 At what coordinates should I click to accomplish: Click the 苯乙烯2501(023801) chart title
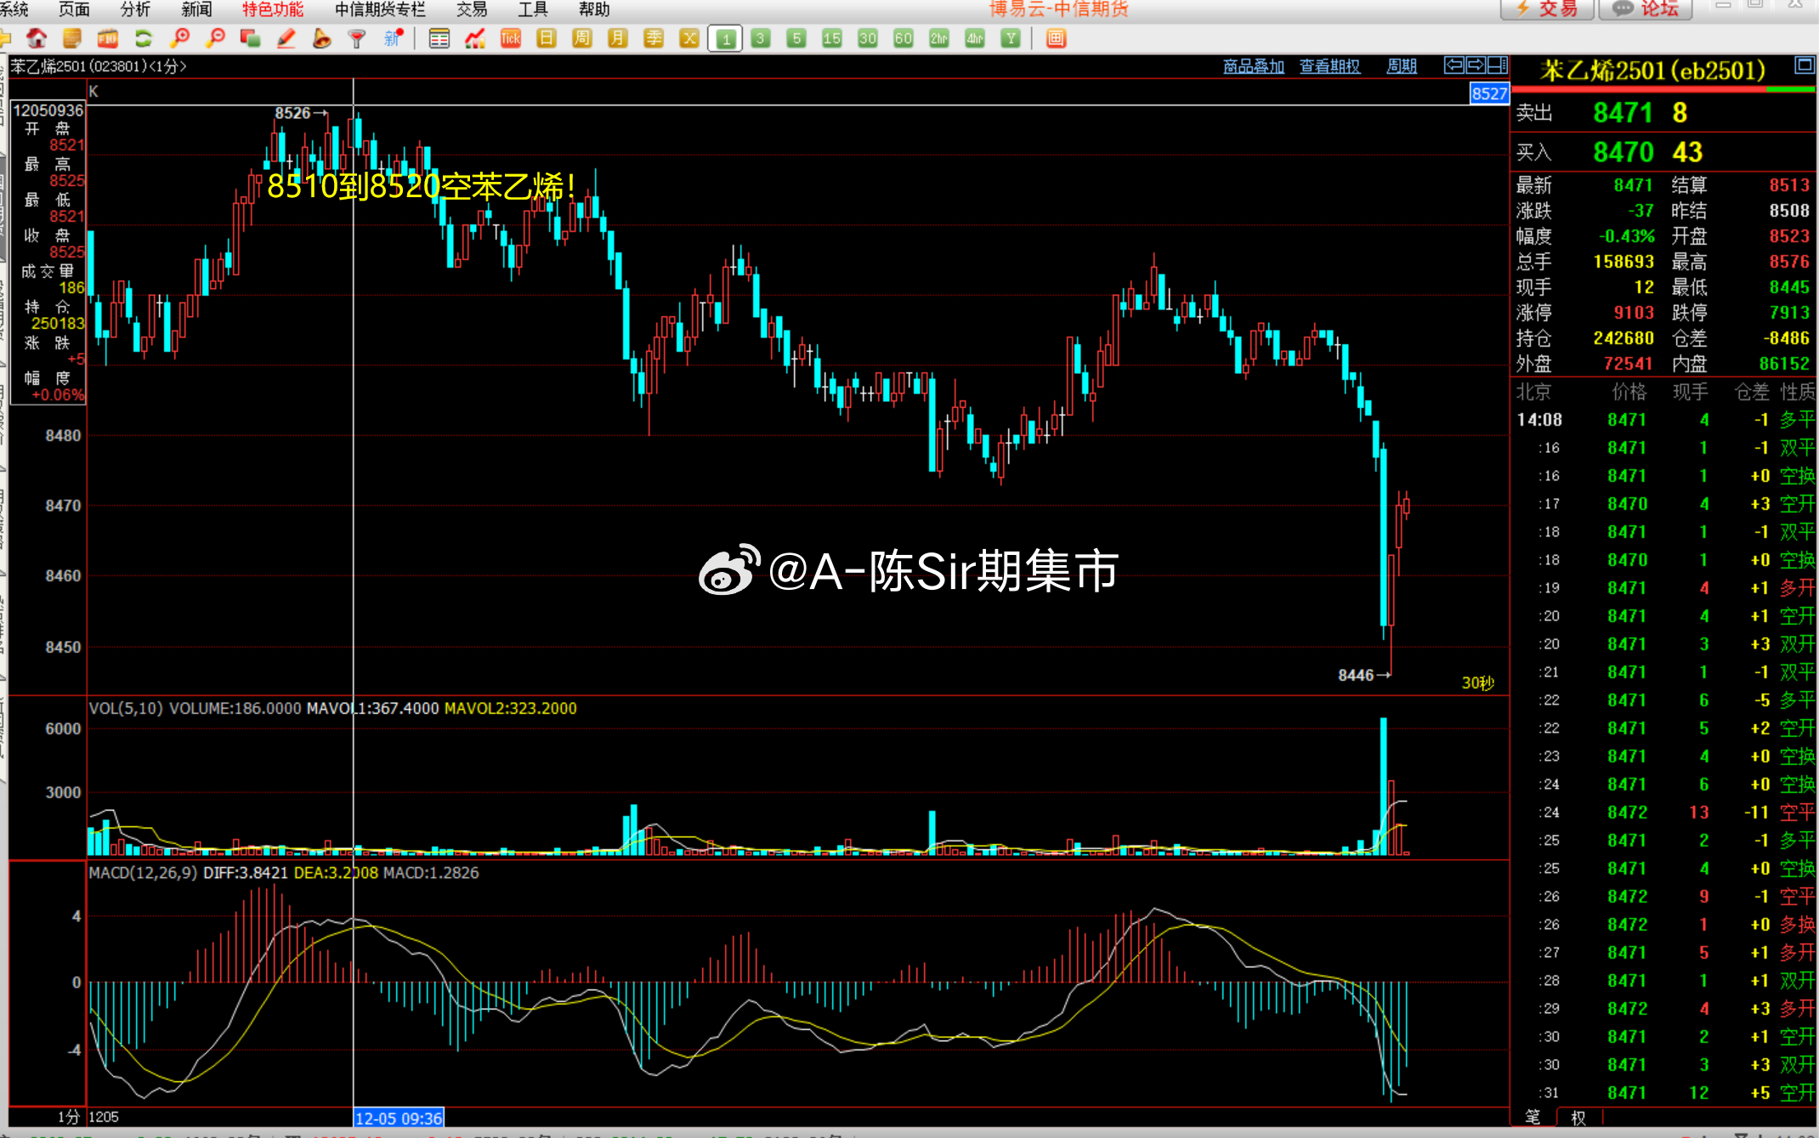tap(99, 66)
